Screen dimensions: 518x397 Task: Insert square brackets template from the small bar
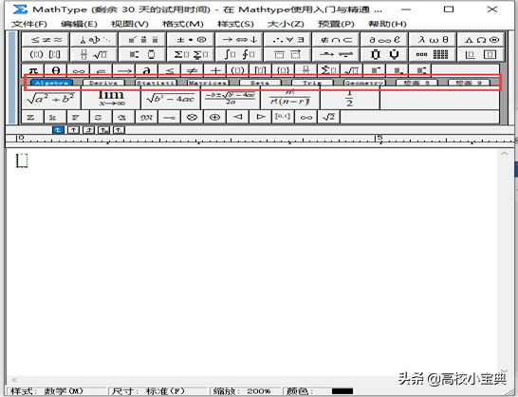(x=261, y=70)
